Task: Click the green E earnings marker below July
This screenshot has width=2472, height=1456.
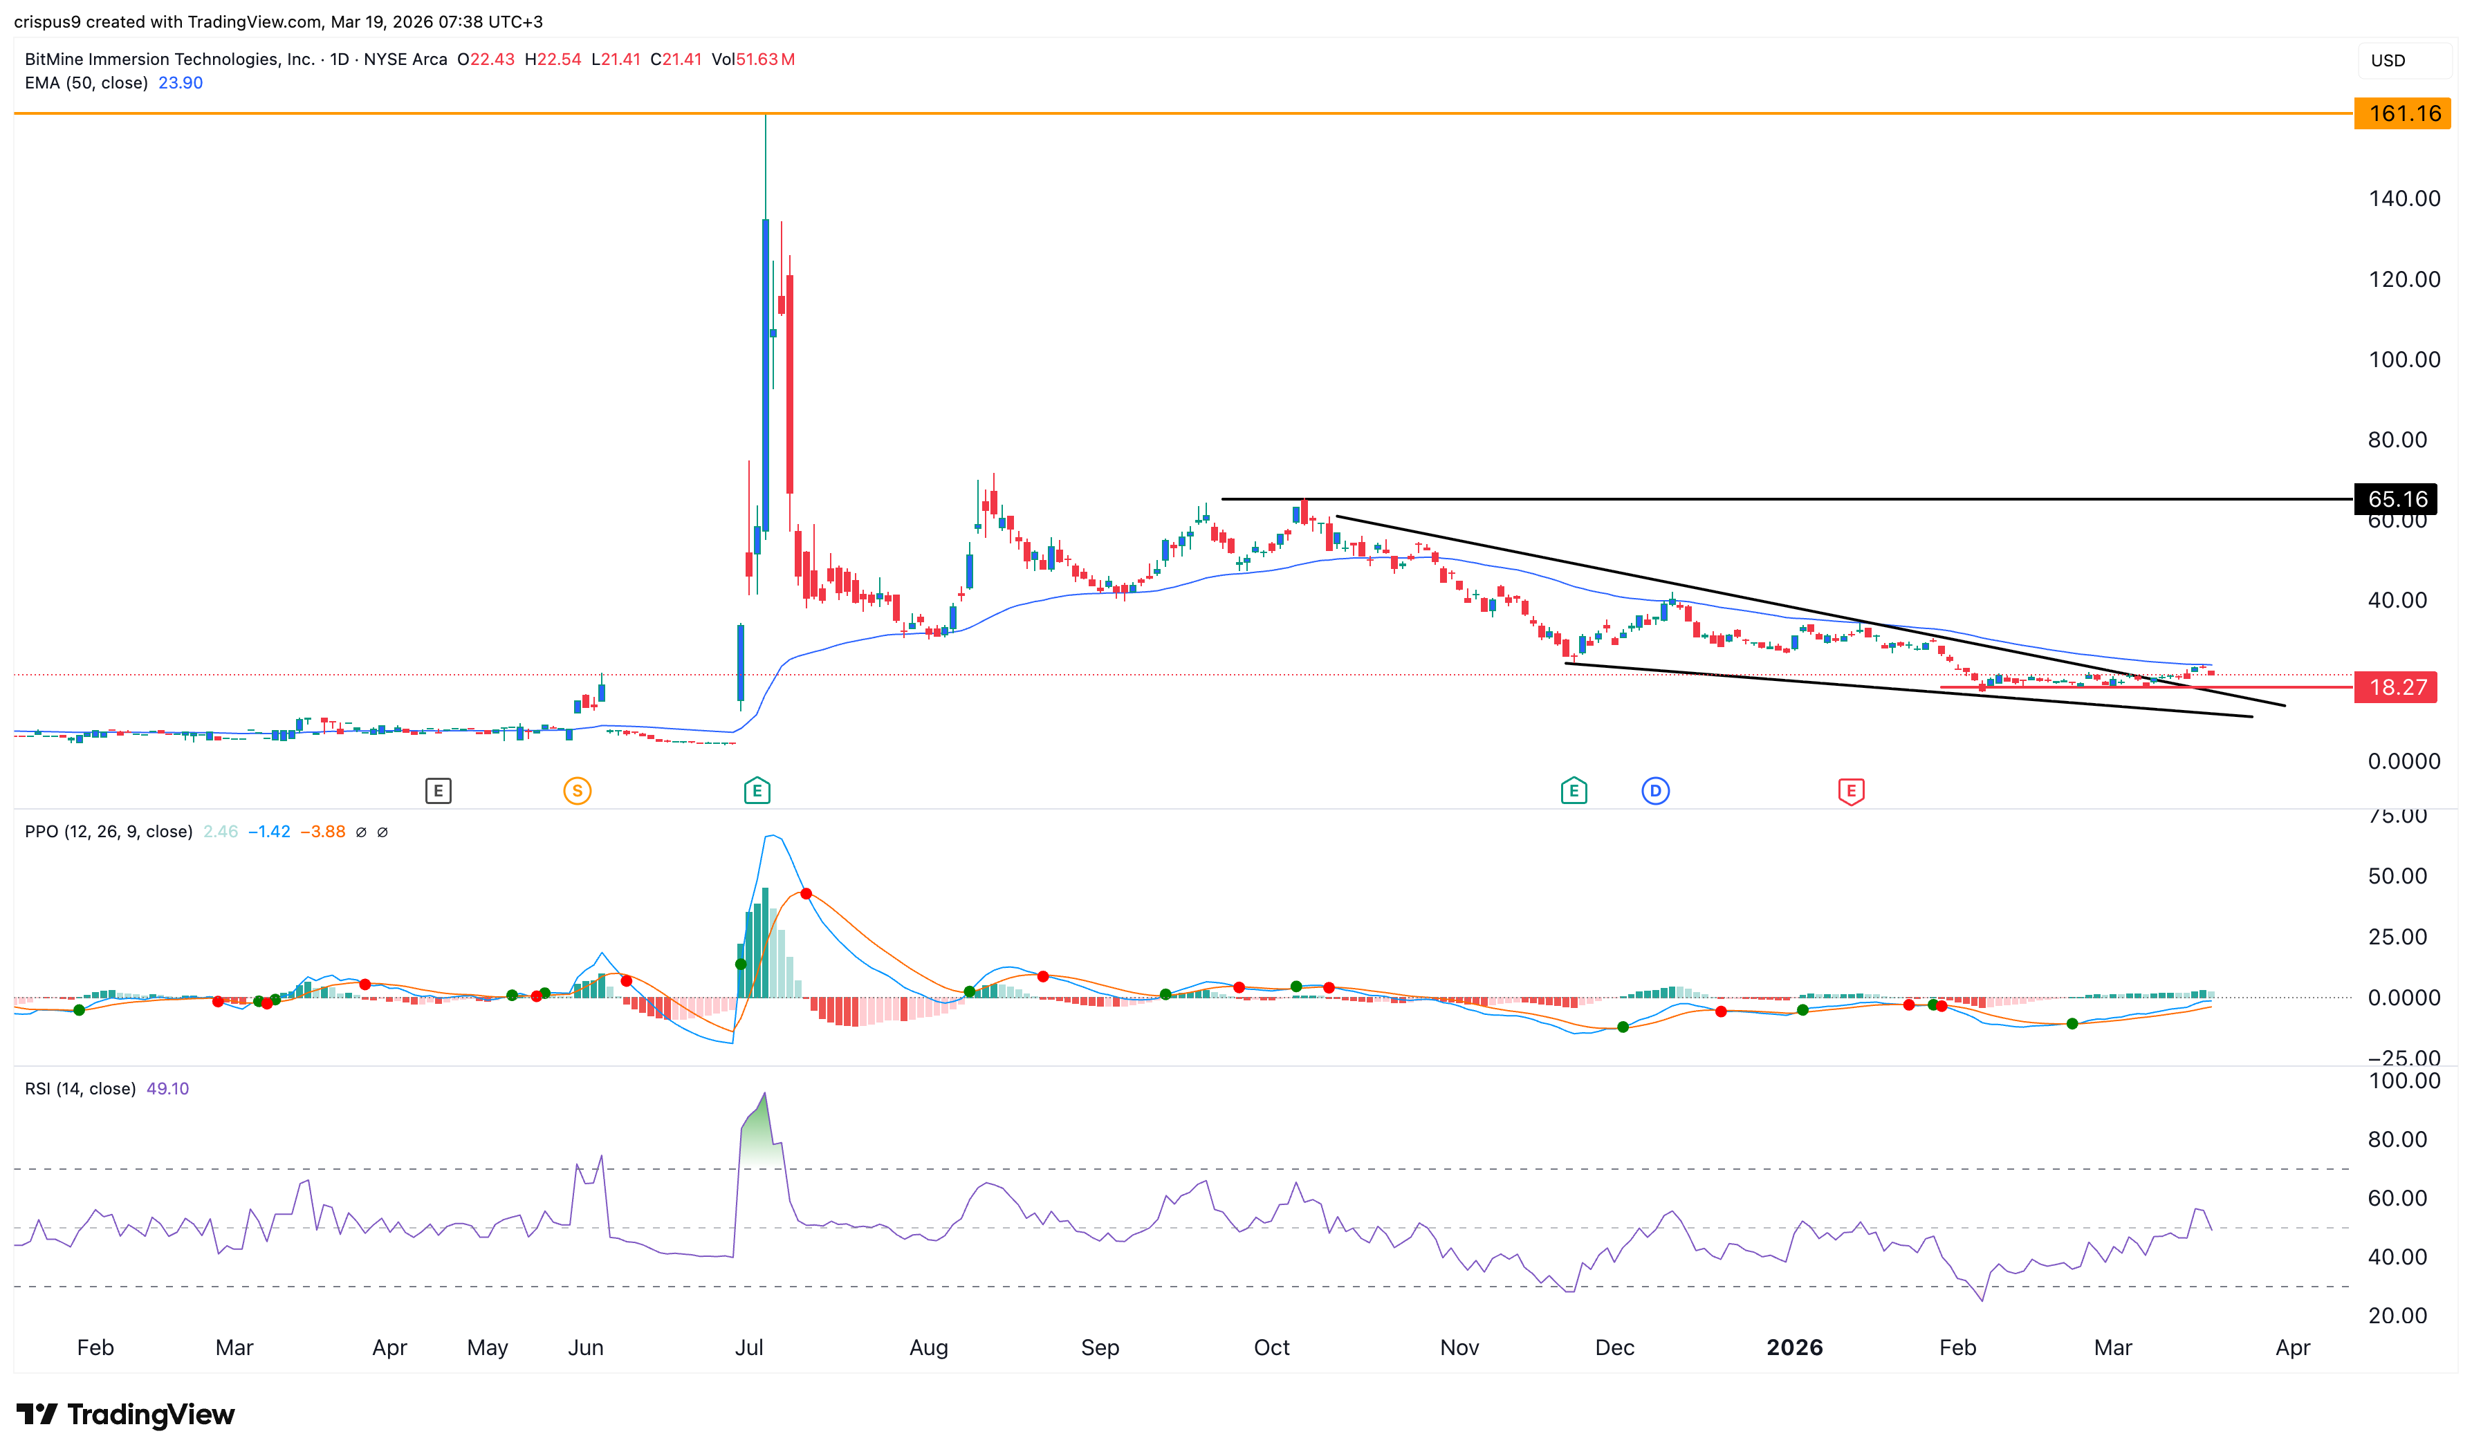Action: (x=757, y=790)
